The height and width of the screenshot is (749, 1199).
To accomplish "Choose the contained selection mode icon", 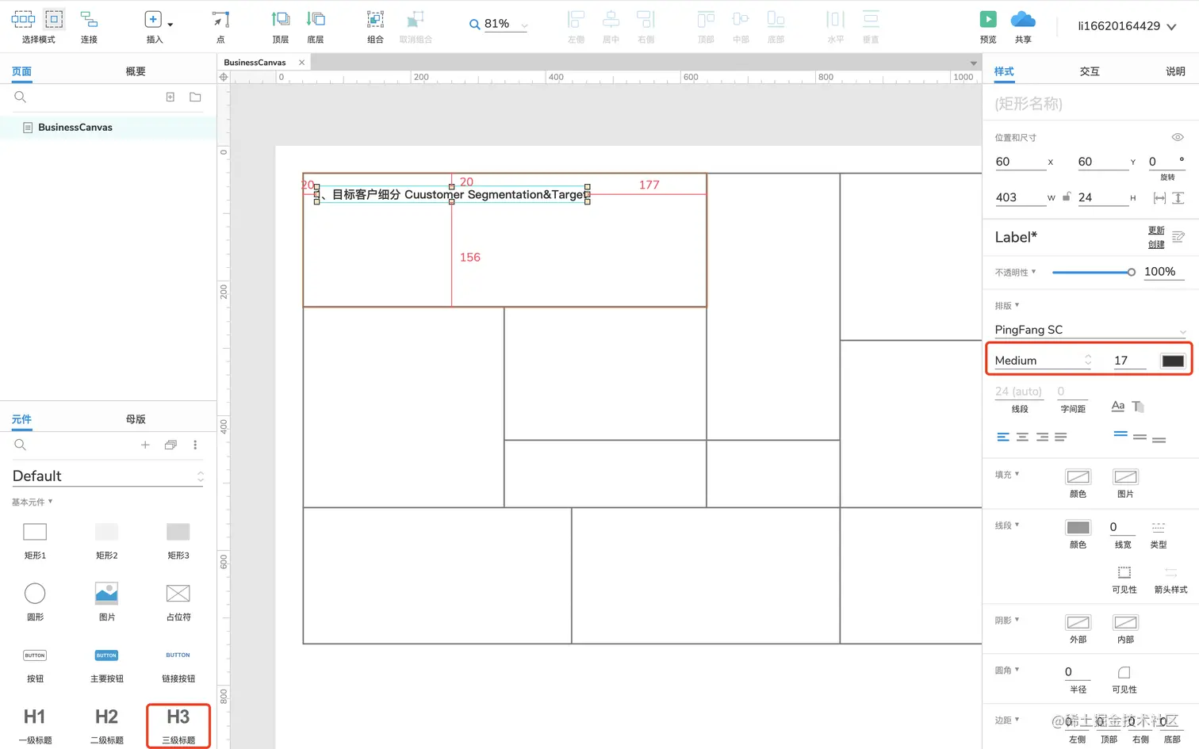I will (x=54, y=19).
